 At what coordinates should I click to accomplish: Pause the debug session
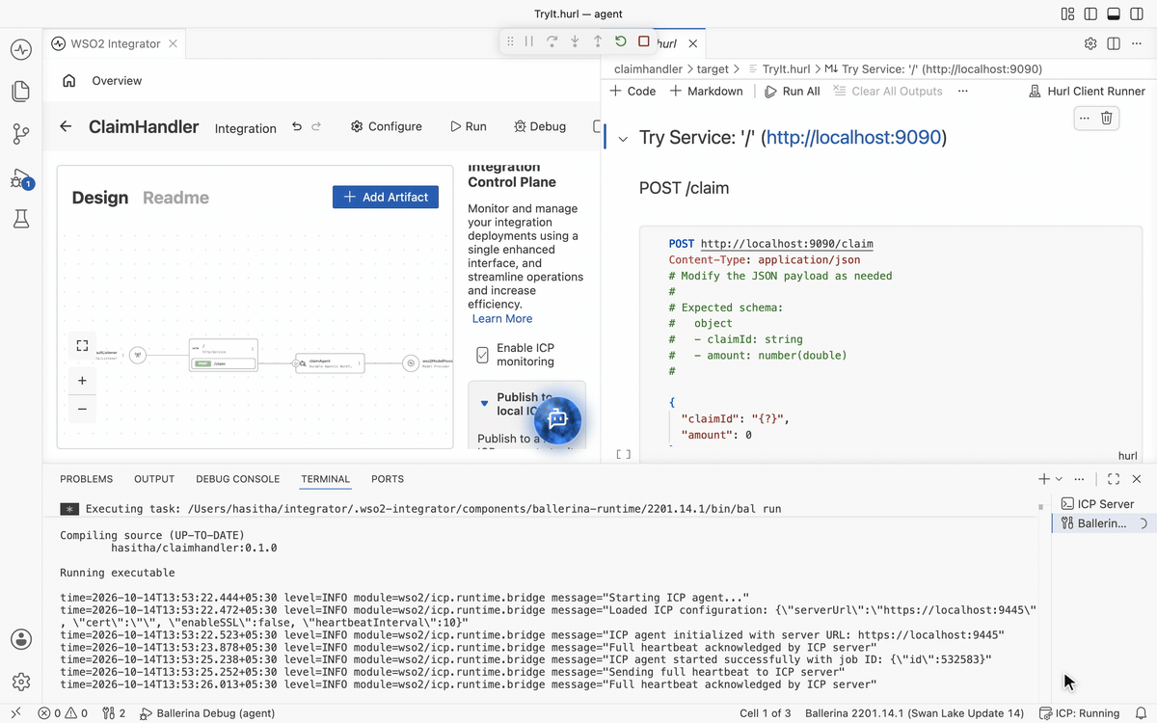click(528, 41)
